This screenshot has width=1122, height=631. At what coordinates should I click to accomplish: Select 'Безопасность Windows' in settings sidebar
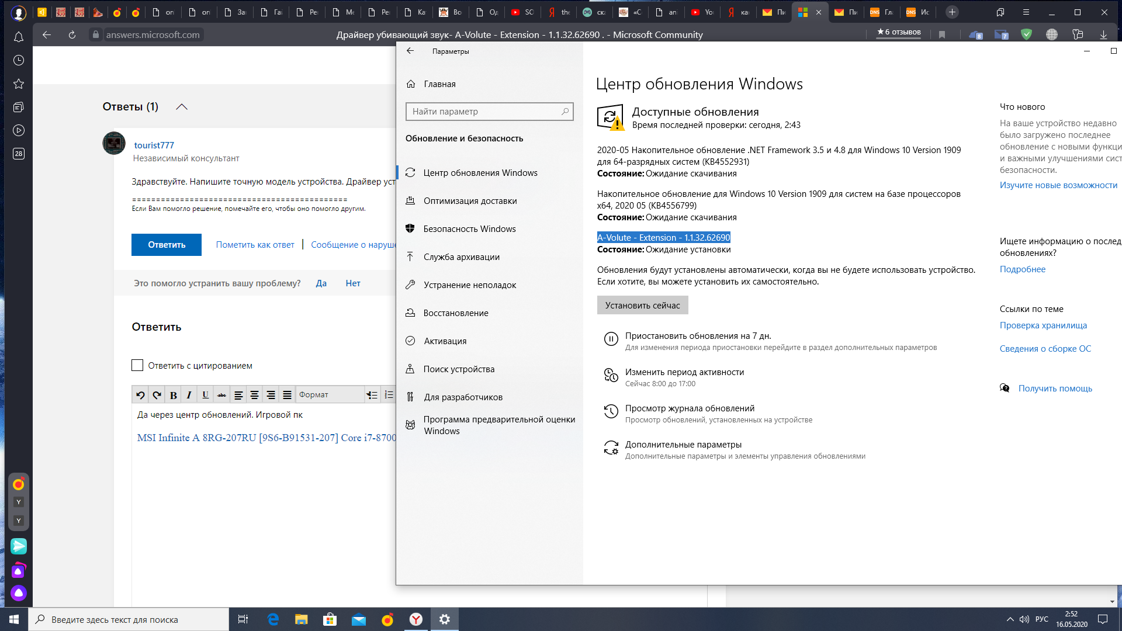(469, 229)
